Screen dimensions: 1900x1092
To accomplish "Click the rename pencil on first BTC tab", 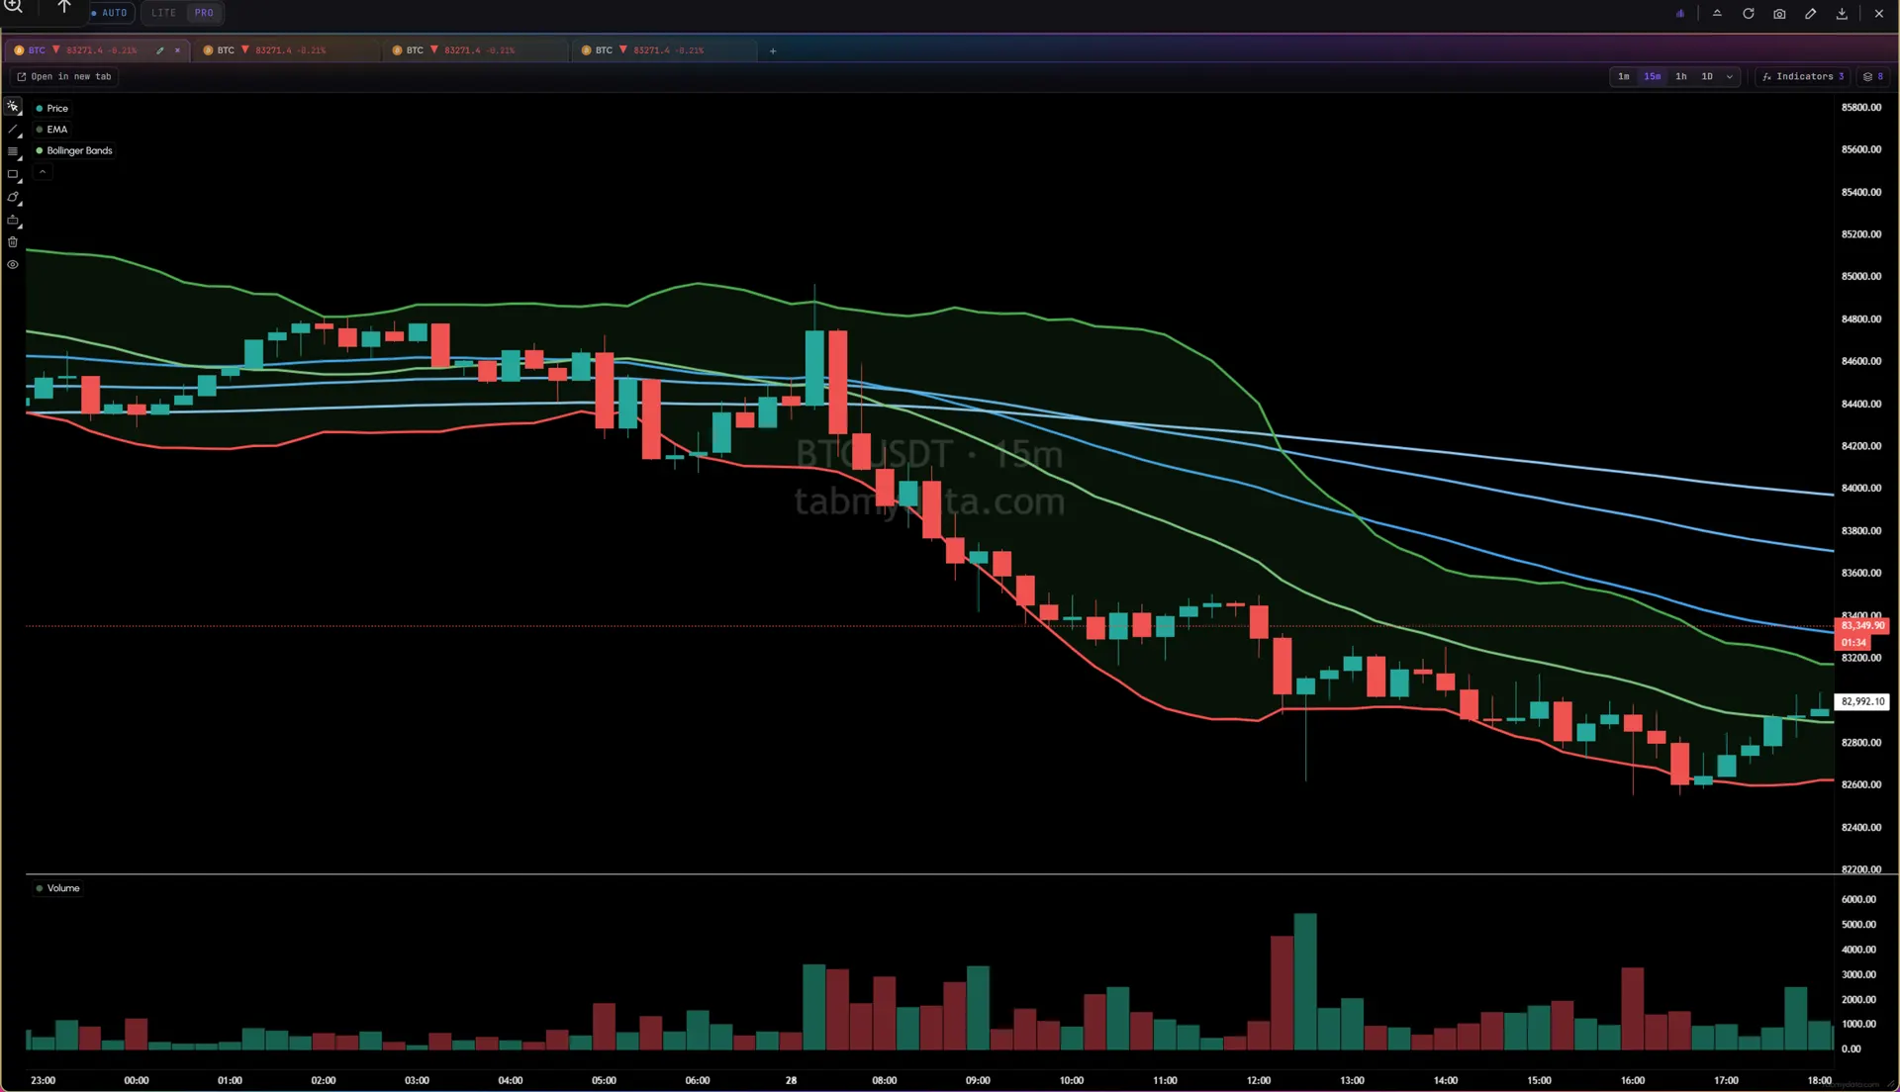I will coord(160,50).
